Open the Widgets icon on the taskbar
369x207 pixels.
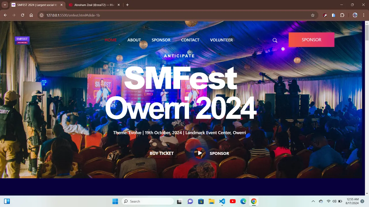tap(7, 201)
